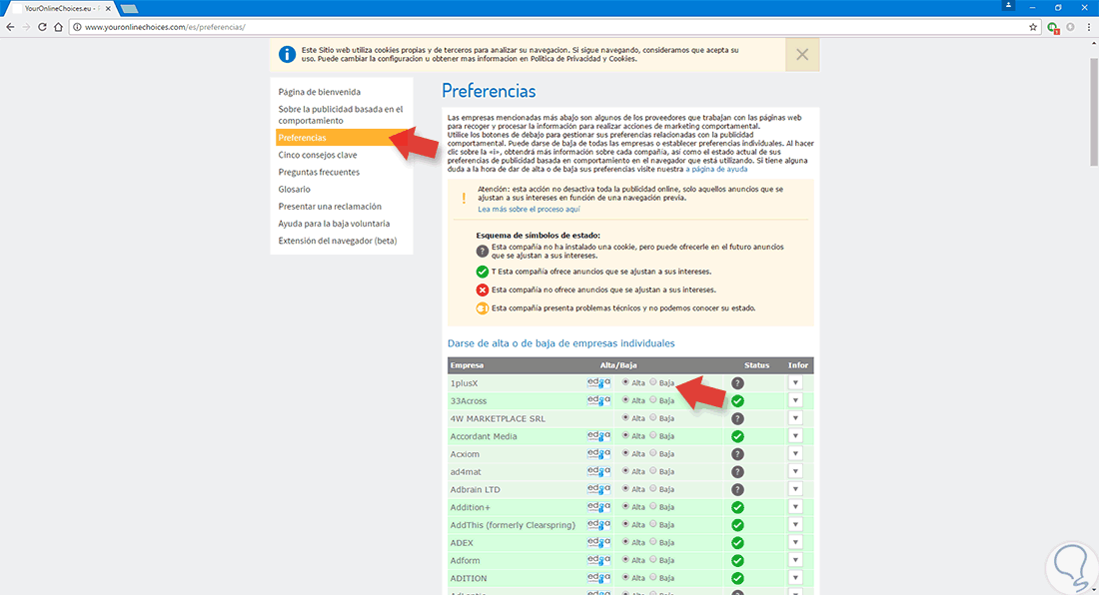Click the status question mark for 1plusX

[737, 383]
